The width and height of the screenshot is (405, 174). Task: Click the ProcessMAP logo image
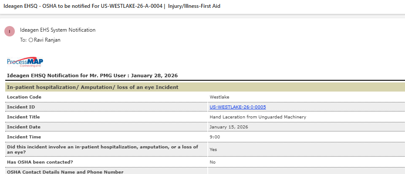[25, 62]
